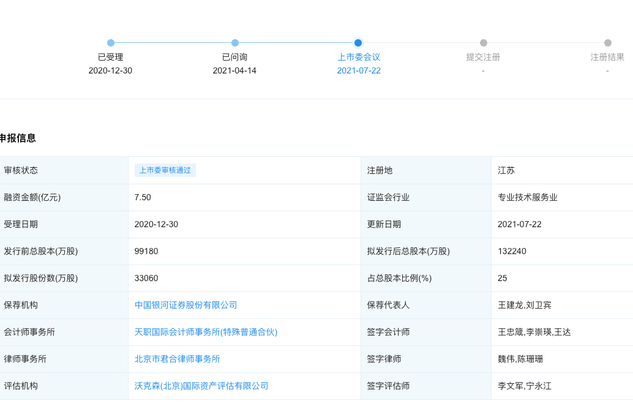
Task: Select the 已受理 stage label
Action: pyautogui.click(x=111, y=56)
